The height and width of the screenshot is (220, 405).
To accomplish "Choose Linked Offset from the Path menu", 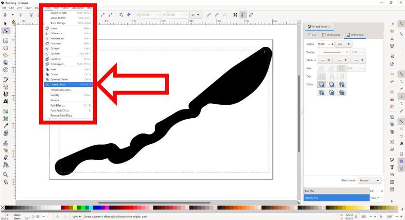I will [x=68, y=84].
